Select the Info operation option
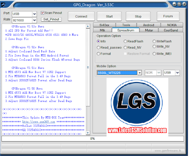The image size is (189, 156). click(x=98, y=41)
